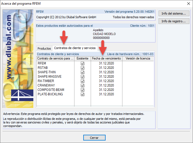Viewport: 193px width, 143px height.
Task: Click the Contrato de servicio para column header
Action: coord(55,58)
